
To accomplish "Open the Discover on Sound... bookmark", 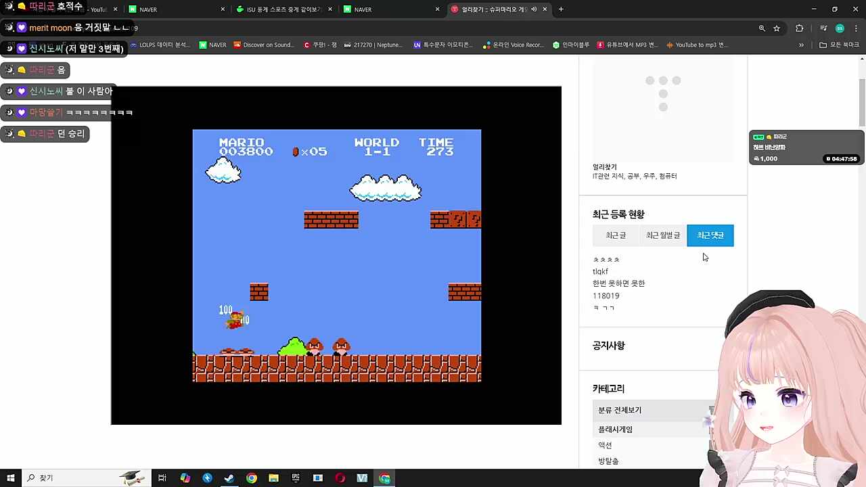I will 264,45.
